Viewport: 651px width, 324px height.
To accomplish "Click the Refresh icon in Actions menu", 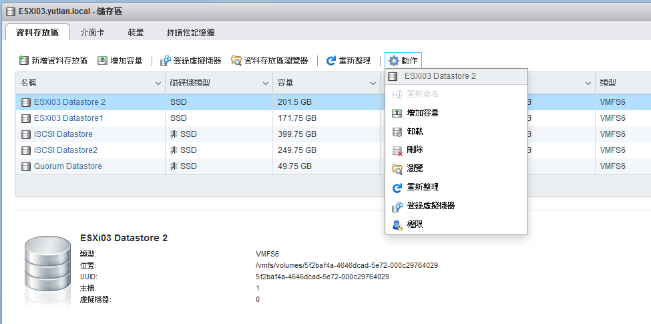I will (397, 188).
